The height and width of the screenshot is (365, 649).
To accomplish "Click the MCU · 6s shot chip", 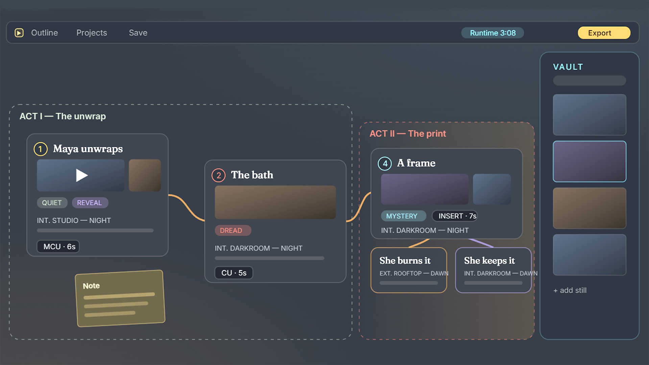I will tap(58, 247).
